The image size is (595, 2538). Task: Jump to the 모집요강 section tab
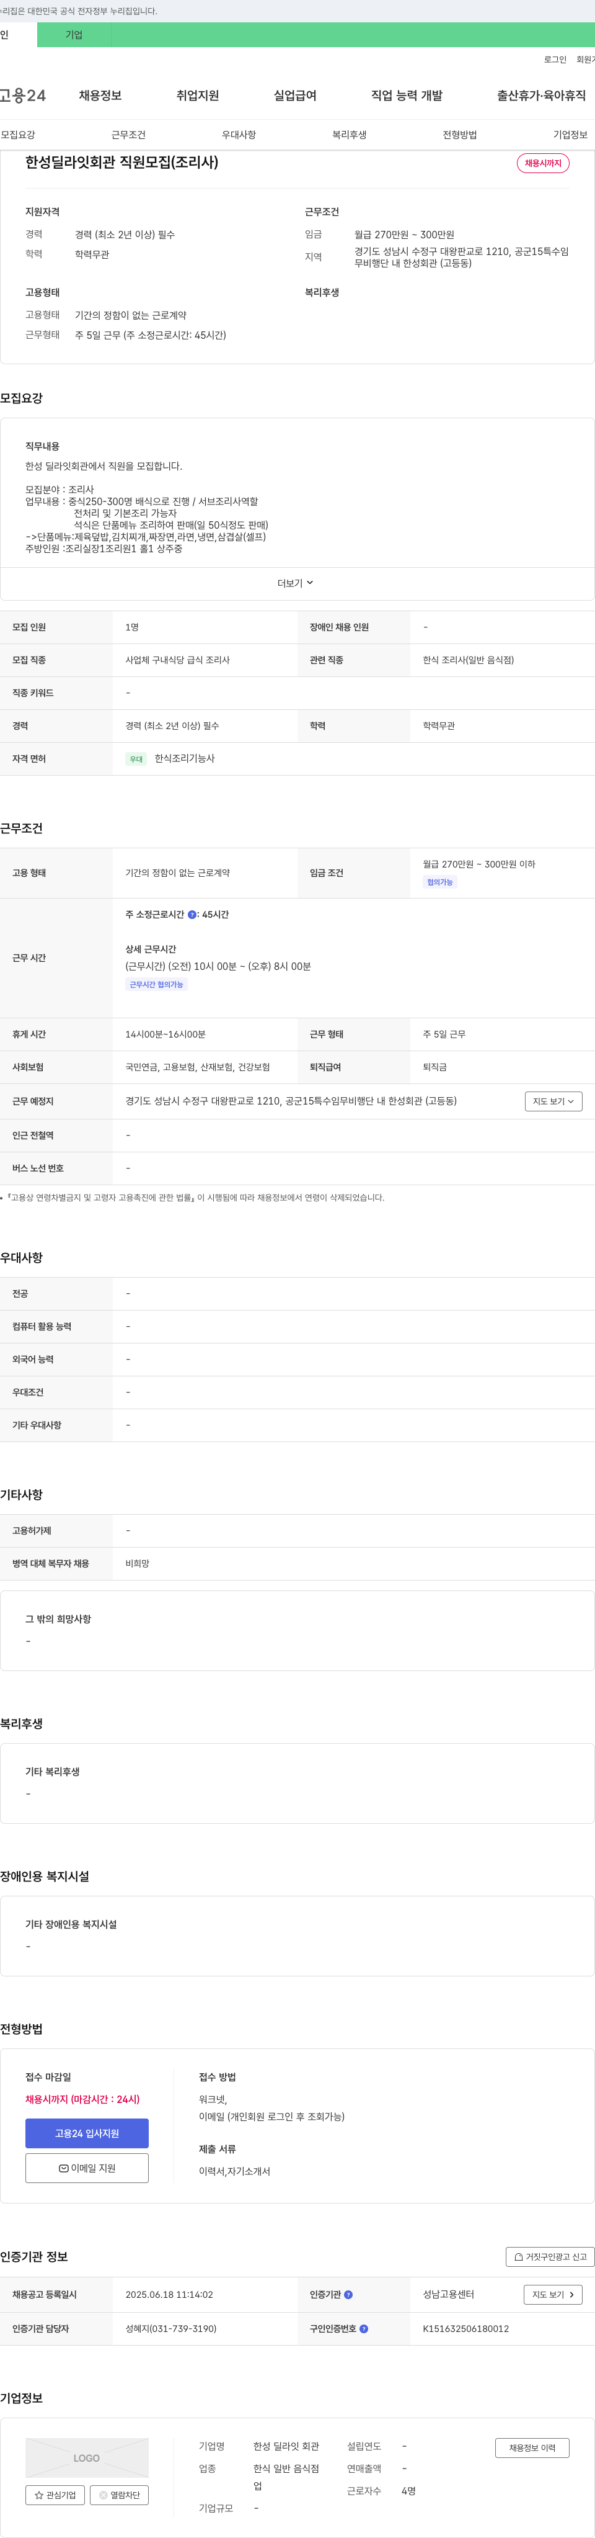tap(18, 135)
